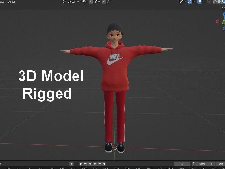Open the Global transform orientation dropdown
Viewport: 225px width, 169px height.
click(x=70, y=2)
